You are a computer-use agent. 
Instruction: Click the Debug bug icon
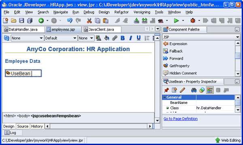pyautogui.click(x=193, y=21)
